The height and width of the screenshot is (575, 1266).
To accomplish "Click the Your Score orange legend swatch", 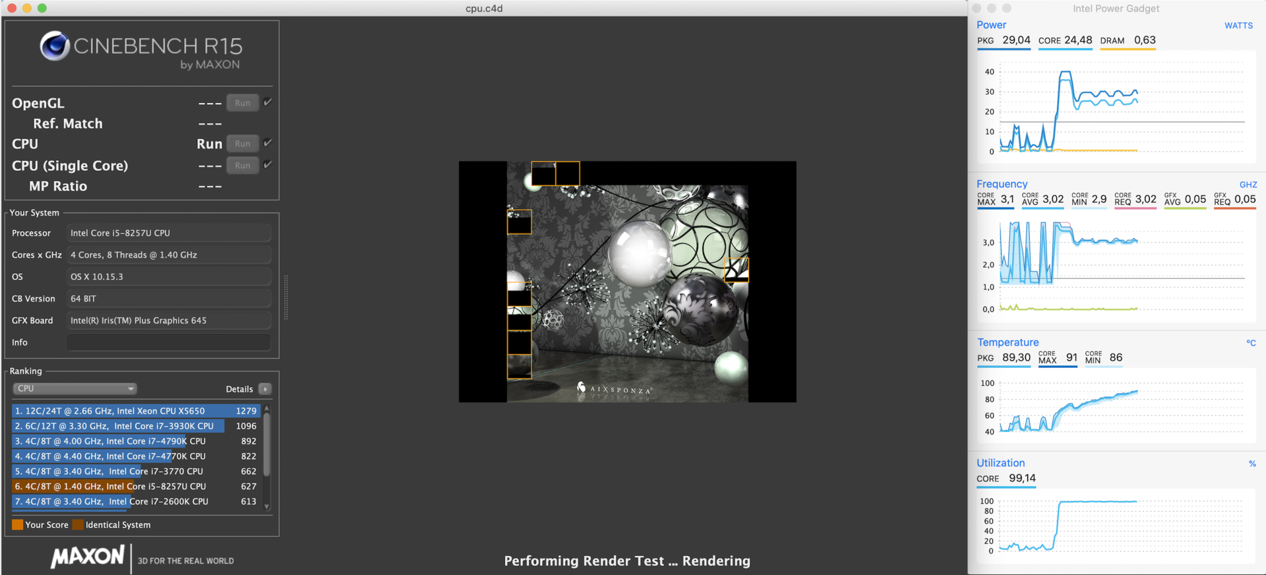I will (x=18, y=525).
